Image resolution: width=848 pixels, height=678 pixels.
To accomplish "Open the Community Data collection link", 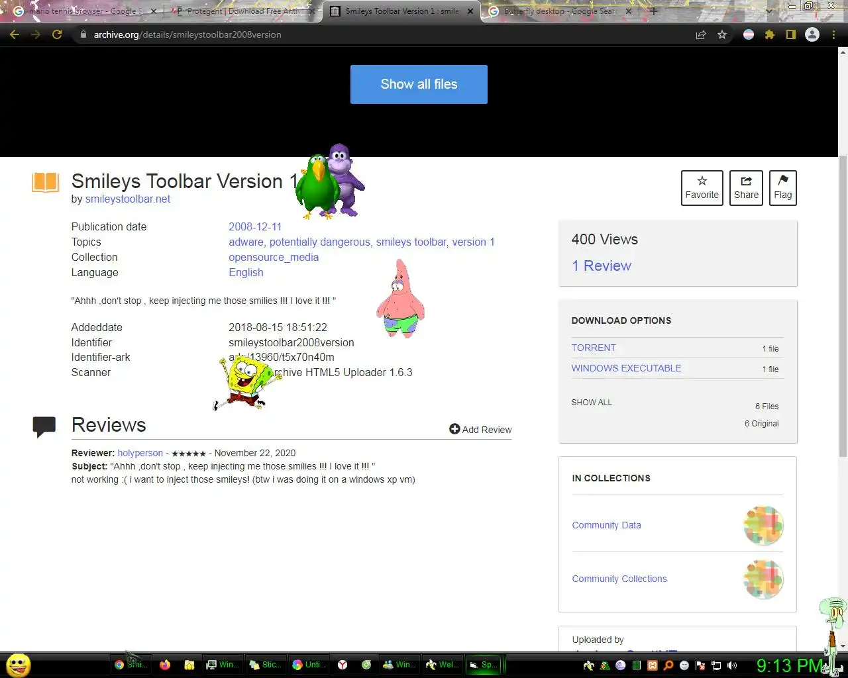I will 606,525.
